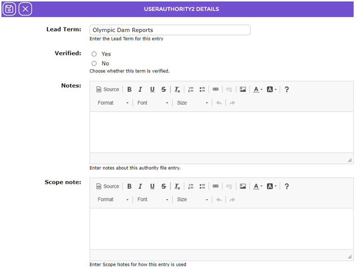This screenshot has height=269, width=358.
Task: Toggle Strikethrough in the Scope note editor
Action: click(x=163, y=186)
